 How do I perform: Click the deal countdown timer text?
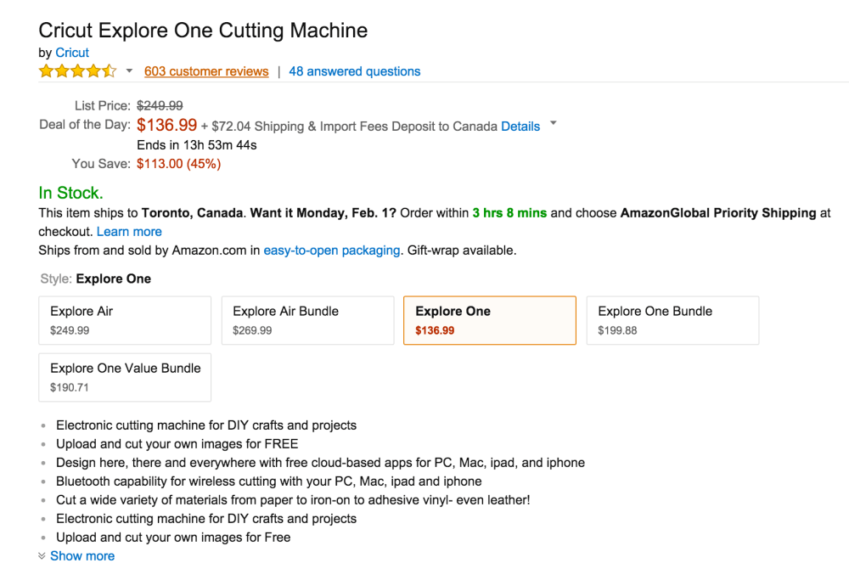pyautogui.click(x=197, y=145)
